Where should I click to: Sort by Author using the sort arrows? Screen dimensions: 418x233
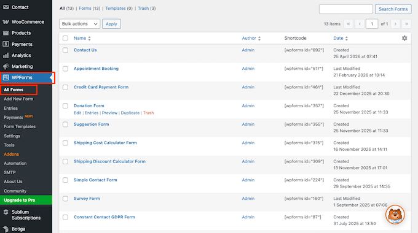pyautogui.click(x=259, y=38)
